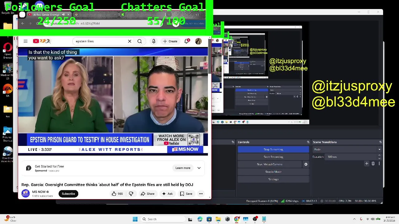The height and width of the screenshot is (224, 399).
Task: Open the YouTube account avatar menu
Action: tap(198, 41)
